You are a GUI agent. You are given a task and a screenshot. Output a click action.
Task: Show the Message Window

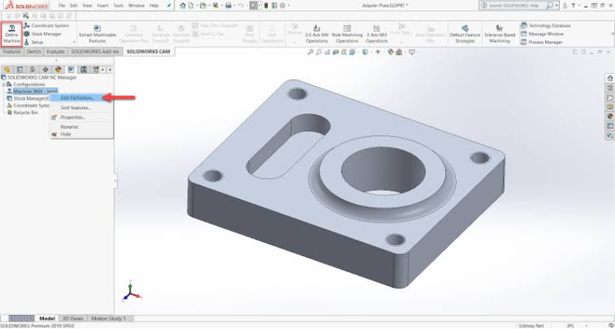click(542, 34)
